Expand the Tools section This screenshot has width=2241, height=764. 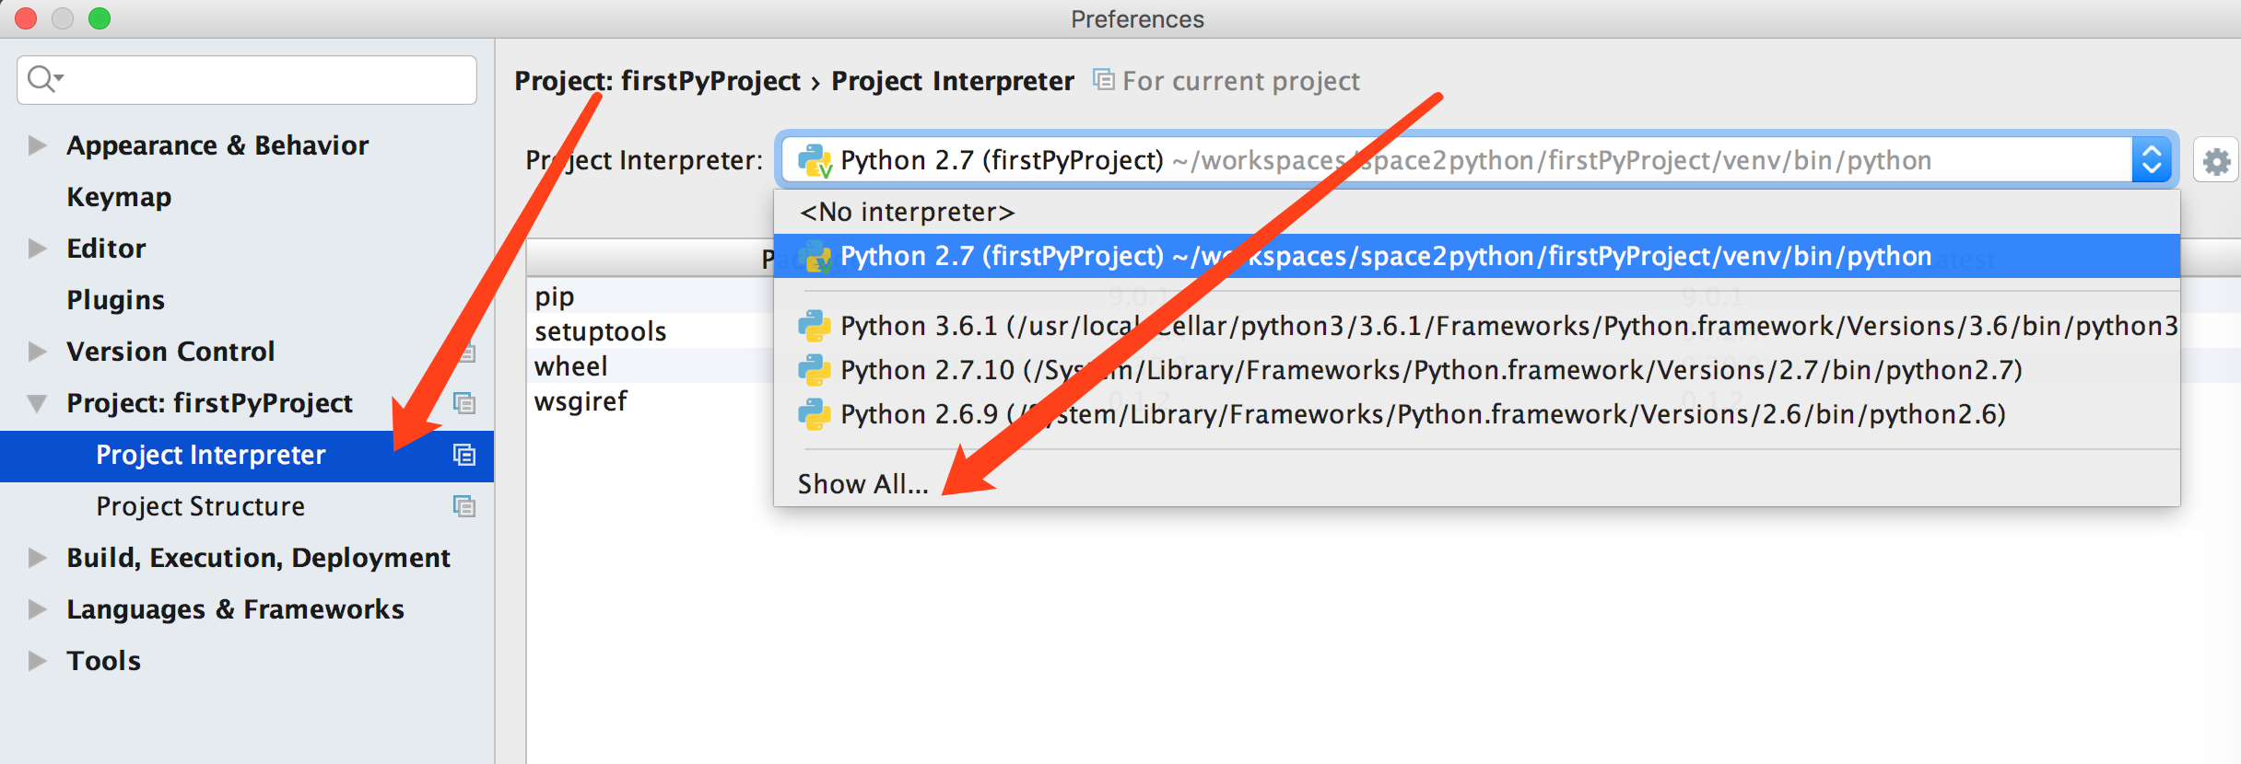(37, 661)
